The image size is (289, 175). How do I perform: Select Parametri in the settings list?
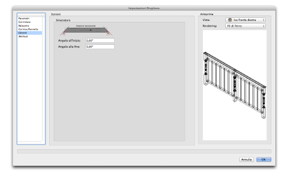[x=24, y=18]
